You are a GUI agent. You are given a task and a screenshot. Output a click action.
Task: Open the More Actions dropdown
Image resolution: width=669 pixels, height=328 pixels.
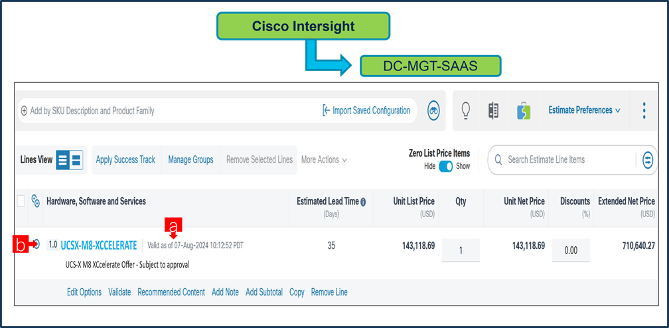coord(324,160)
